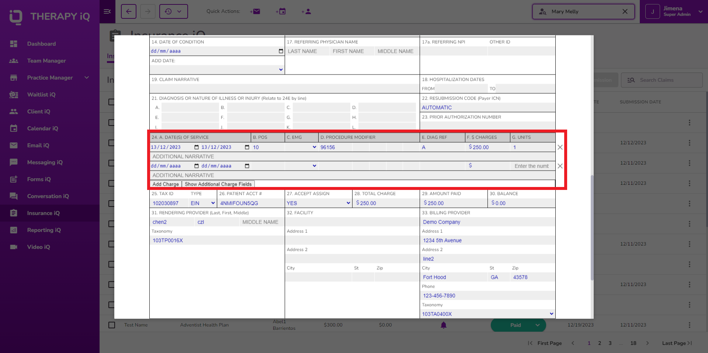The height and width of the screenshot is (353, 708).
Task: Open three-dot menu on Test Name row
Action: click(x=690, y=325)
